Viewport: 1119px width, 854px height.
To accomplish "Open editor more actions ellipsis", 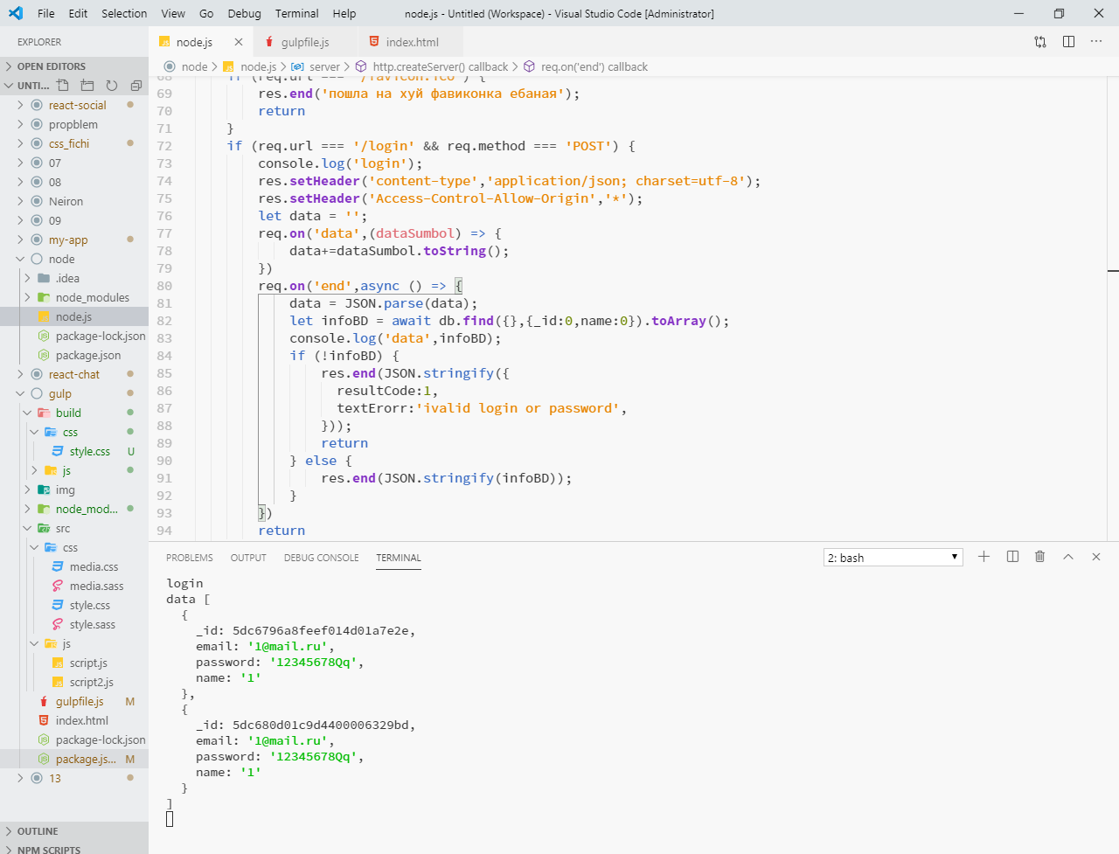I will [1096, 42].
